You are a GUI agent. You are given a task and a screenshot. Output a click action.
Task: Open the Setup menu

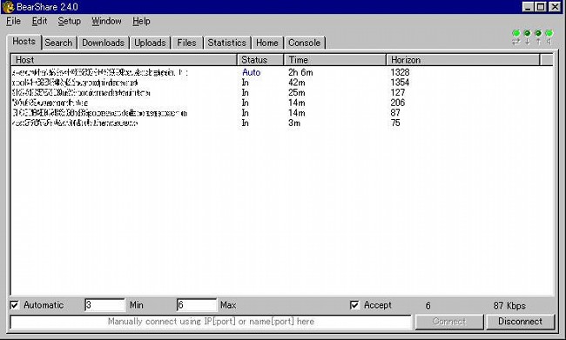(x=70, y=21)
